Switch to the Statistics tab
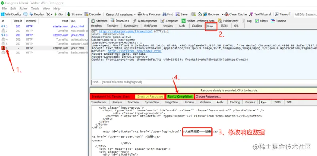 pos(99,21)
